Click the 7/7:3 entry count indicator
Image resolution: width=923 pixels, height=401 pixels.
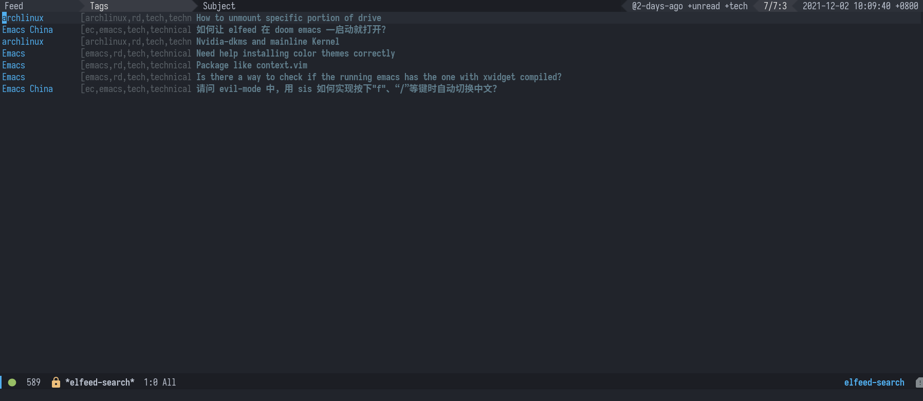775,6
